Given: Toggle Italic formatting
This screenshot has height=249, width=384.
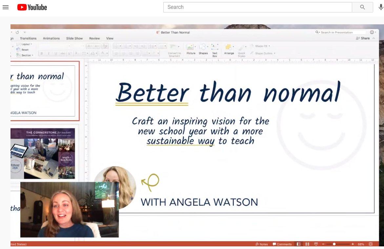Looking at the screenshot, I should [49, 53].
